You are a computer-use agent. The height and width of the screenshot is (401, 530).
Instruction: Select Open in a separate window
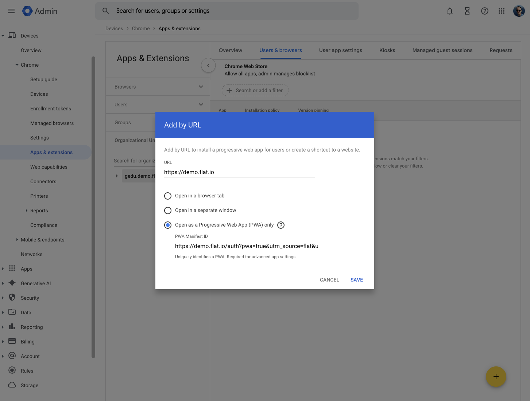pos(168,210)
